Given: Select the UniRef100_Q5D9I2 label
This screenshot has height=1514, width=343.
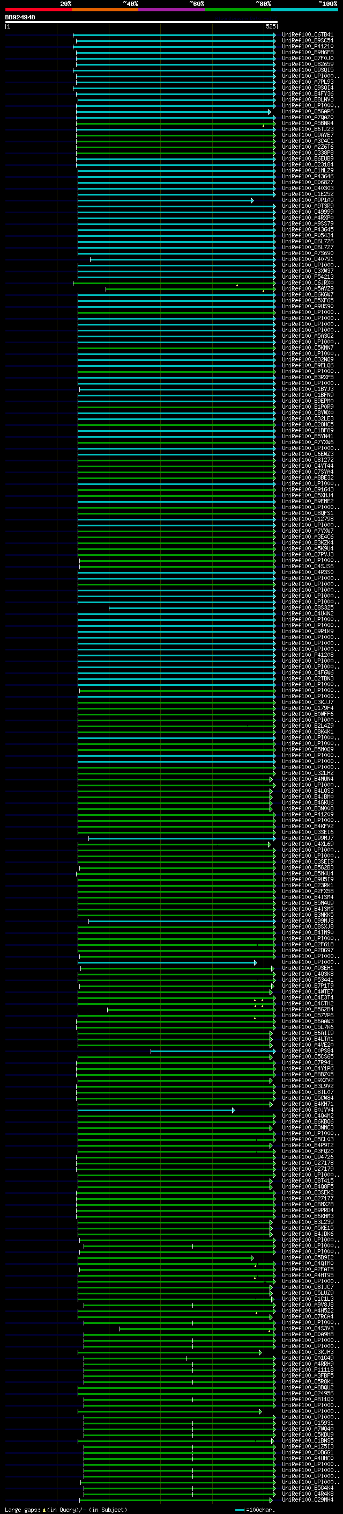Looking at the screenshot, I should click(308, 1258).
